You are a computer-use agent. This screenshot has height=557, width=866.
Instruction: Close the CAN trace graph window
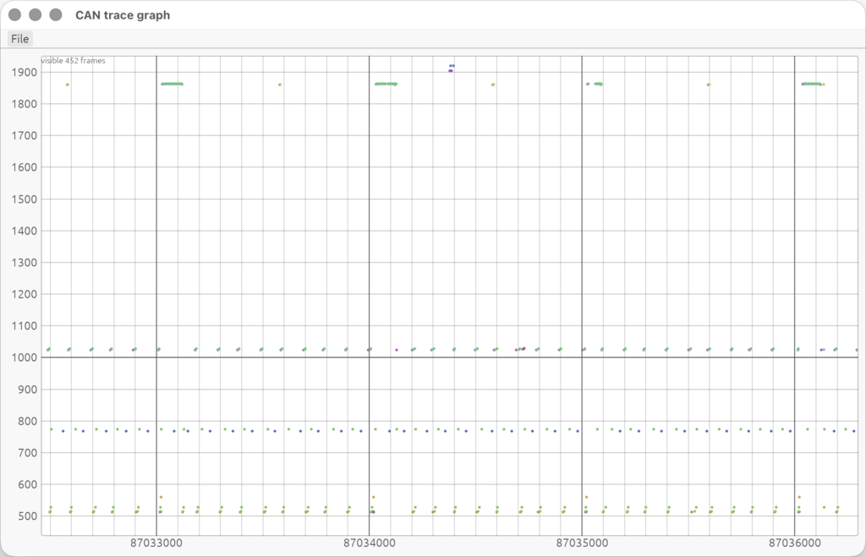tap(15, 15)
